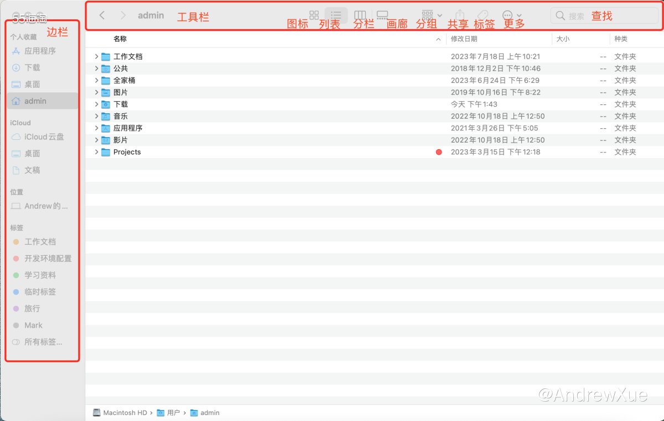The width and height of the screenshot is (664, 421).
Task: Select the 图片 folder icon
Action: (x=106, y=92)
